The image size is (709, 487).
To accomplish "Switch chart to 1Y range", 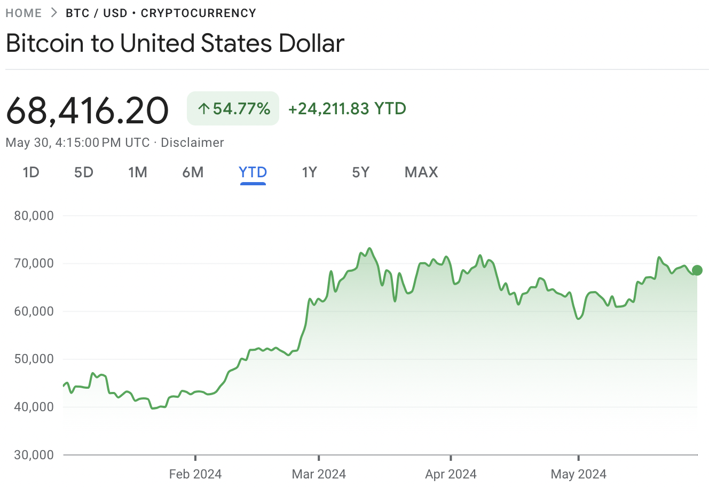I will coord(309,172).
